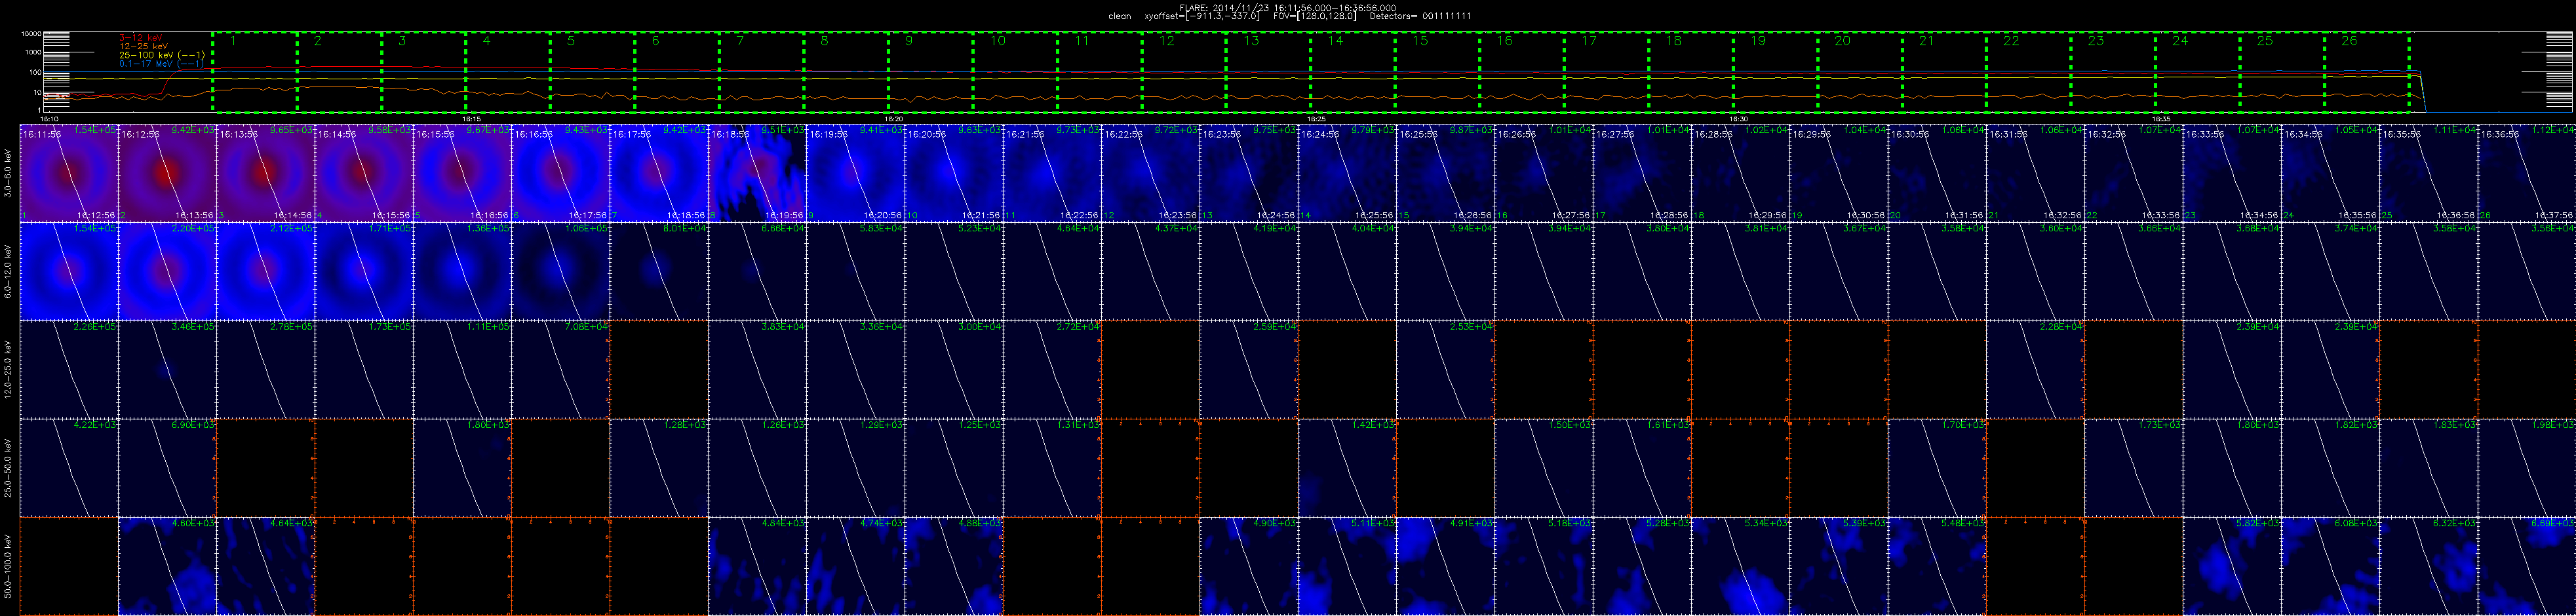
Task: Open the 3-6 keV image starting 16:33:56
Action: tap(2233, 173)
